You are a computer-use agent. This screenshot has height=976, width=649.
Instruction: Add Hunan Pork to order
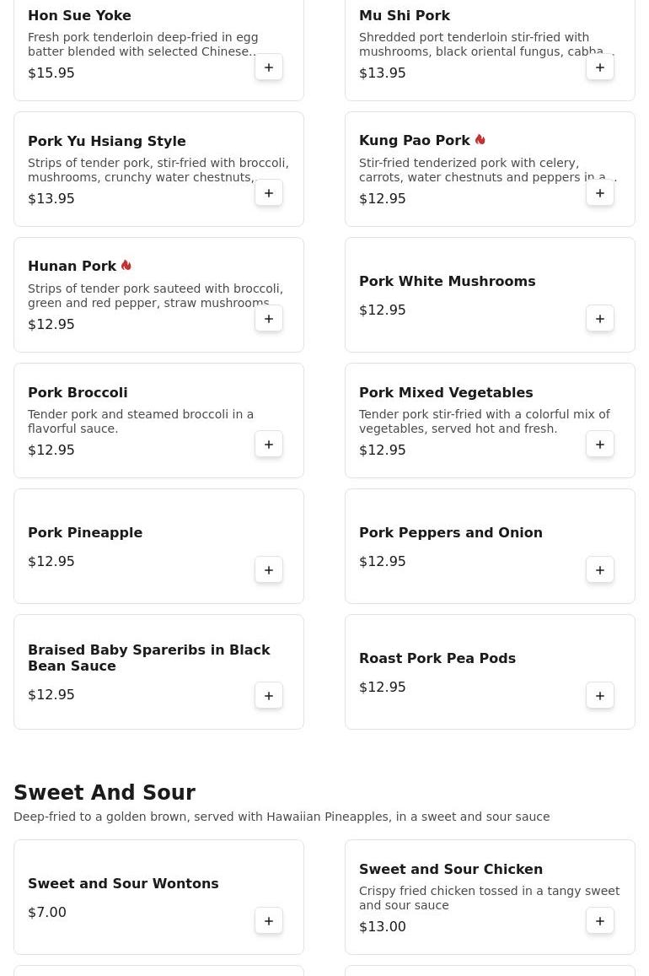(269, 319)
